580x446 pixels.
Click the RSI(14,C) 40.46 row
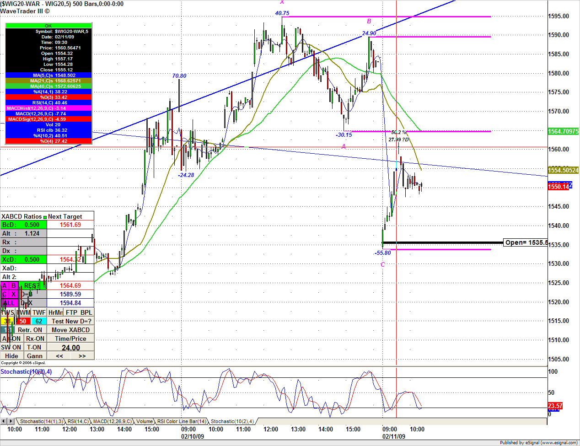(48, 102)
